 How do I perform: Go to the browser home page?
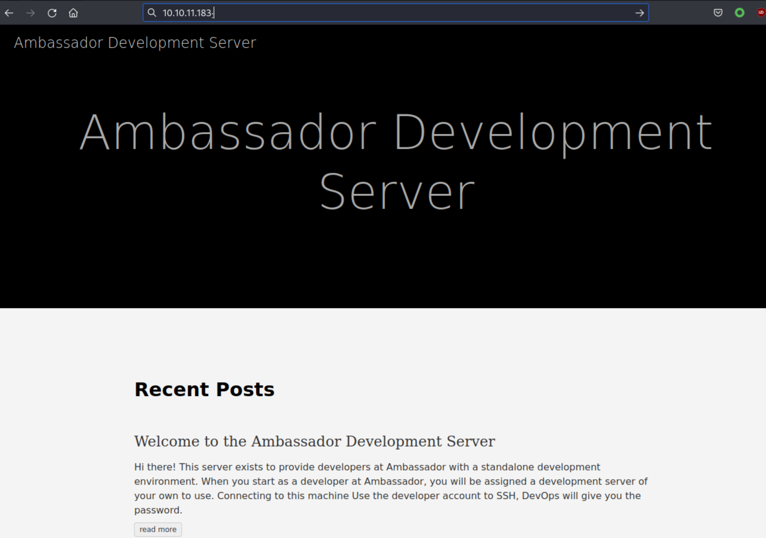(x=73, y=13)
